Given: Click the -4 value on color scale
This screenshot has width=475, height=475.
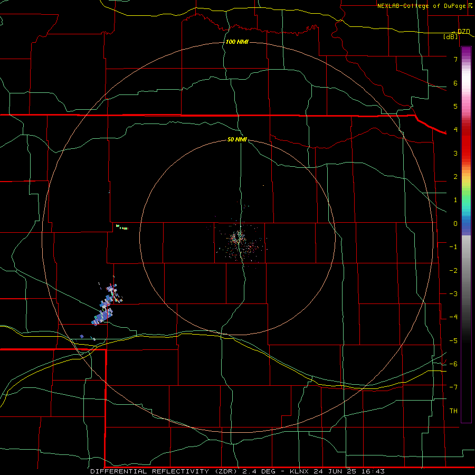Looking at the screenshot, I should (x=453, y=317).
